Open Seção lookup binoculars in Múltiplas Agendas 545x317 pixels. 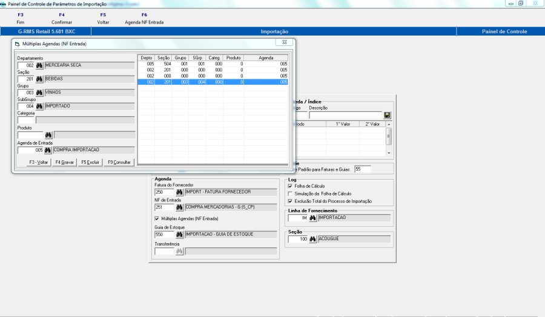[39, 79]
